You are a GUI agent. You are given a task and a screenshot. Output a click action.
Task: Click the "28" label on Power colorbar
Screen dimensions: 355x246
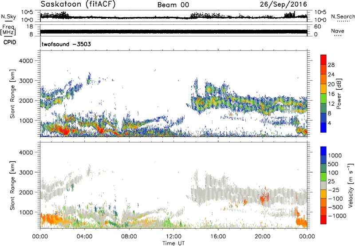331,65
